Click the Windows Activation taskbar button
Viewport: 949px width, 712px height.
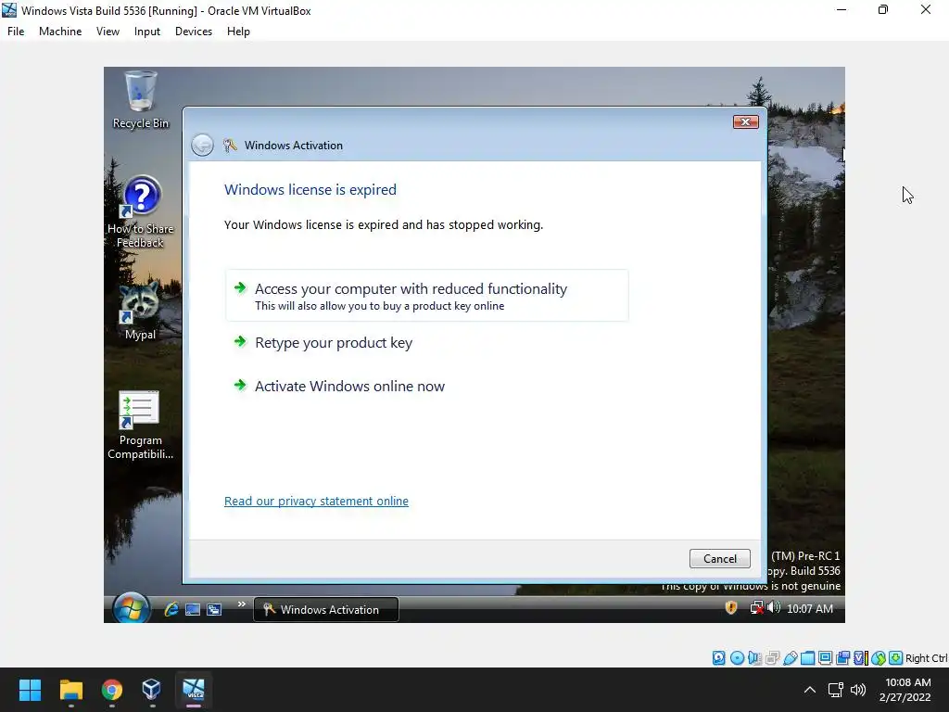325,609
